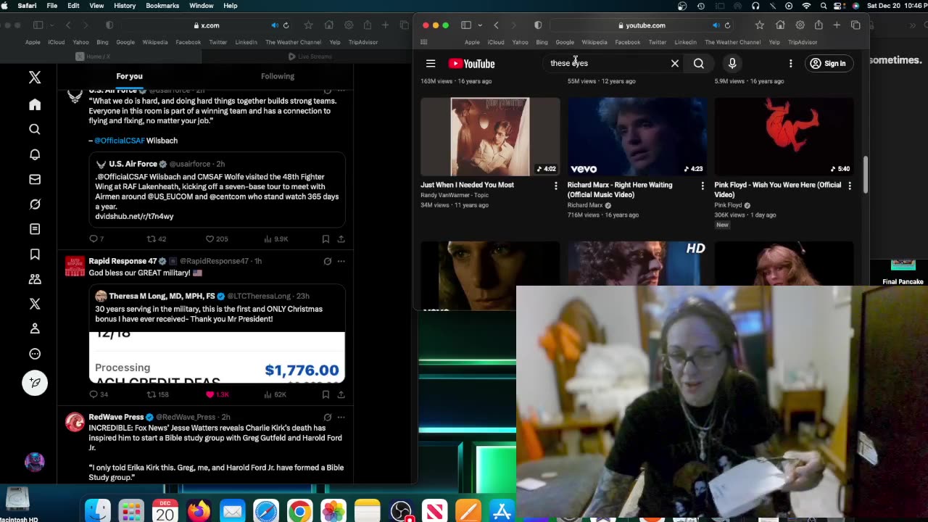Screen dimensions: 928x522
Task: Click YouTube Sign in button
Action: click(x=828, y=63)
